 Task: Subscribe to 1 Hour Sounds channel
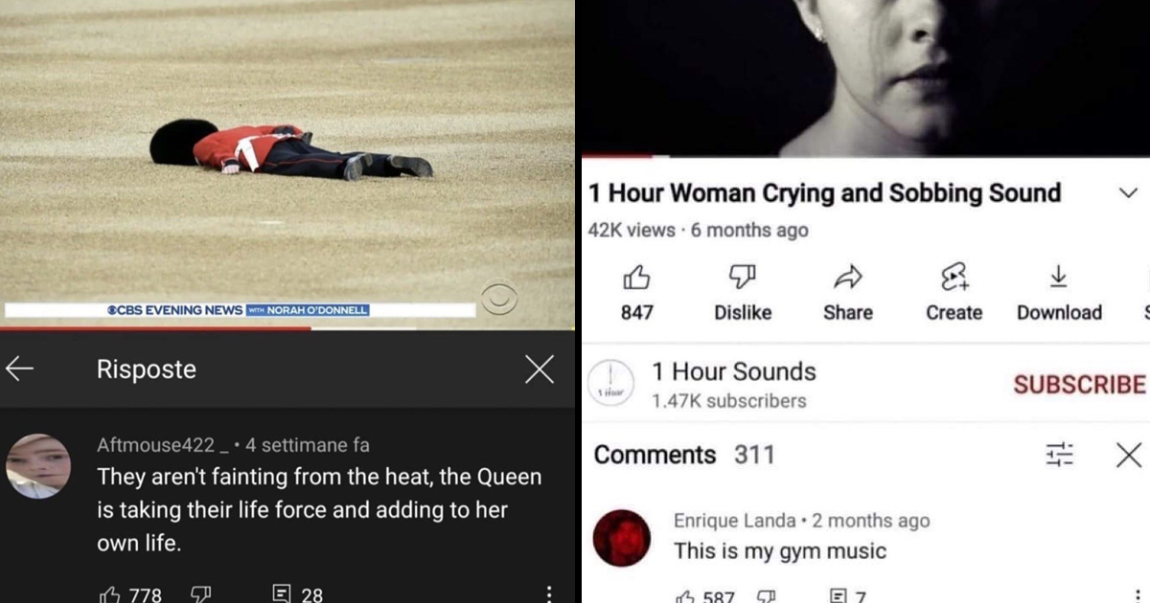click(x=1079, y=384)
